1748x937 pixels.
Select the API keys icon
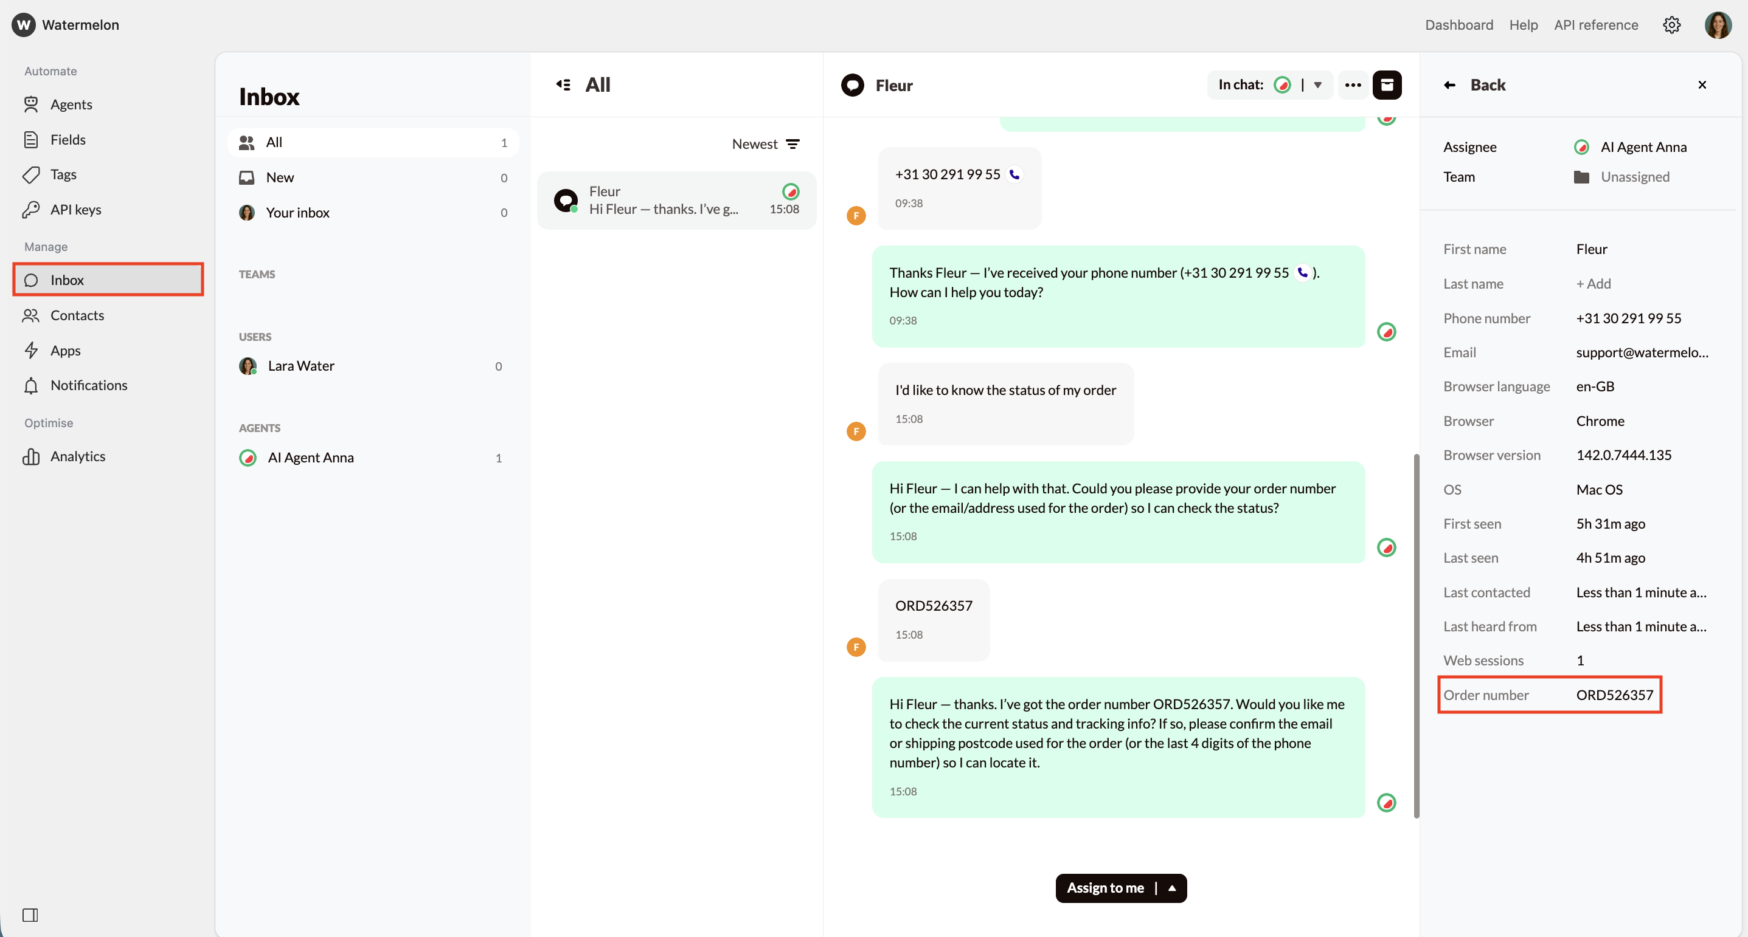click(x=32, y=210)
